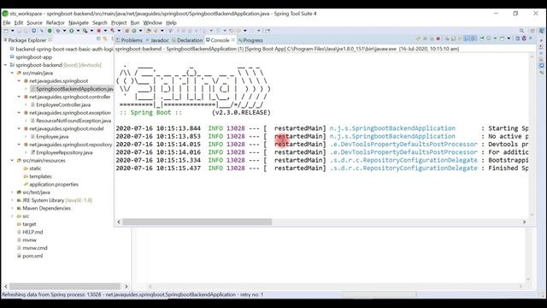
Task: Toggle Scroll Lock in Console toolbar
Action: 454,38
